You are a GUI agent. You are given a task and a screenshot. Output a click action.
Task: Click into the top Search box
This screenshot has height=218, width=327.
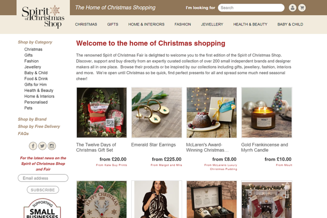point(251,8)
